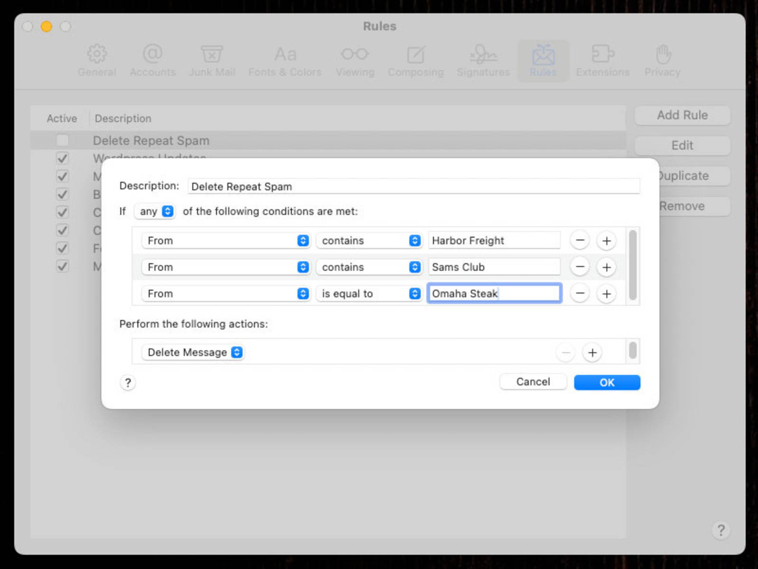The height and width of the screenshot is (569, 758).
Task: Click Remove rule button
Action: 694,206
